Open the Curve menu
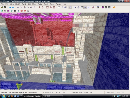130x98 pixels. pos(52,4)
